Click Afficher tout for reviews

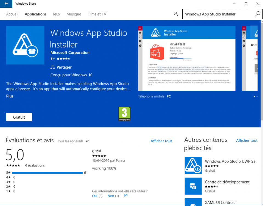pos(161,141)
